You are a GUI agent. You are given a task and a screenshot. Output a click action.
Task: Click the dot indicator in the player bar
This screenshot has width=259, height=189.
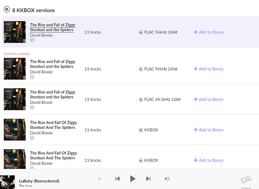point(99,179)
